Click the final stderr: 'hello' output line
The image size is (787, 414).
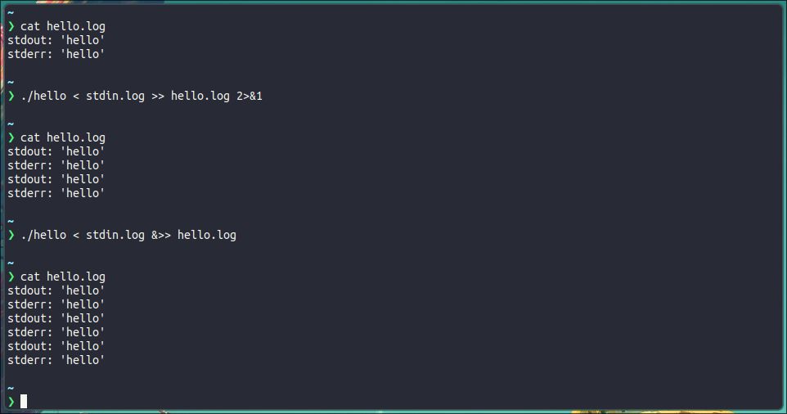pos(56,360)
